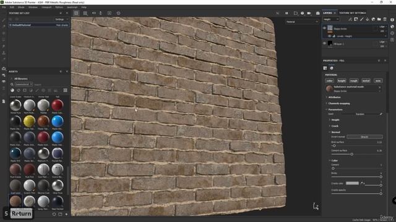The image size is (396, 222).
Task: Select the Eraser tool in left toolbar
Action: point(4,27)
